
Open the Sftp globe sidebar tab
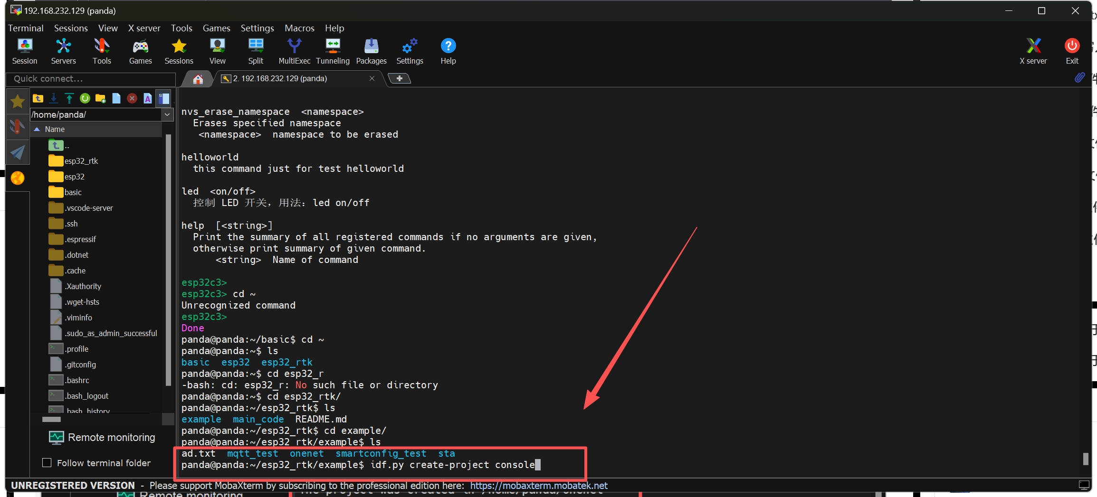pyautogui.click(x=18, y=178)
